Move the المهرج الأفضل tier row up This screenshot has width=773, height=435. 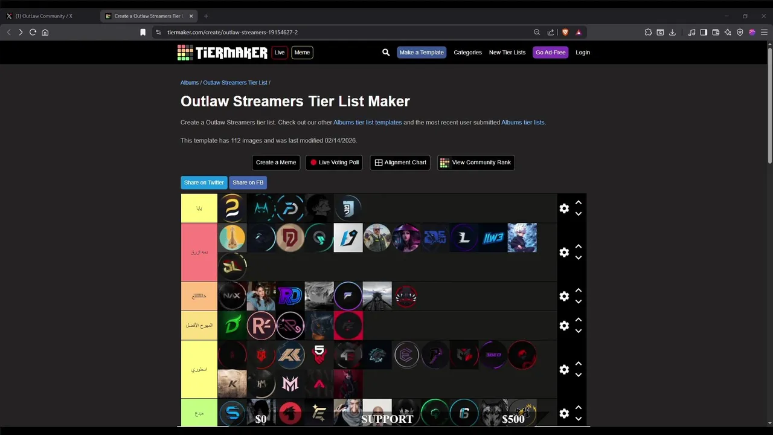(x=579, y=320)
